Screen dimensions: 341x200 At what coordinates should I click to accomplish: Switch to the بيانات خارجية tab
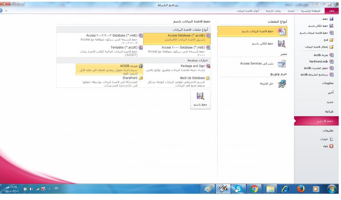coord(273,11)
